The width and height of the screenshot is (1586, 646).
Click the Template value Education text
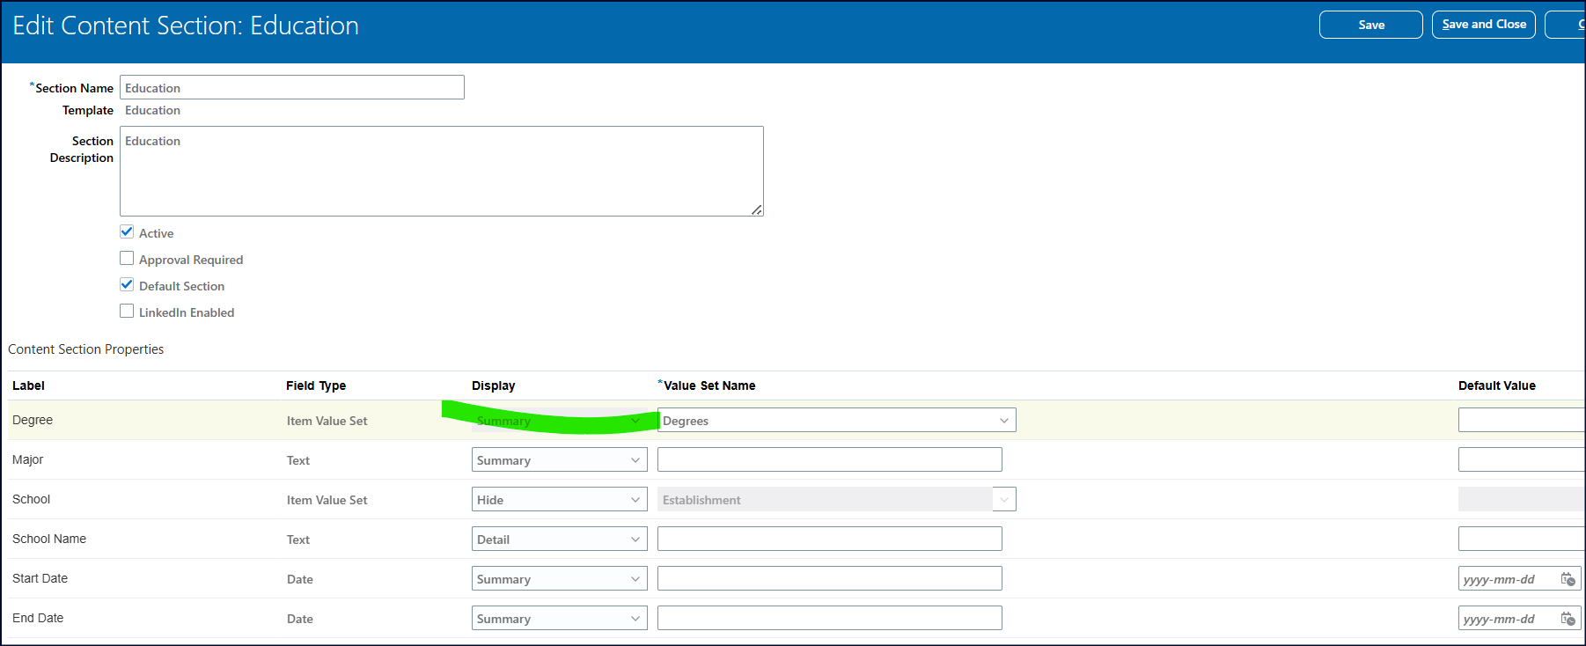point(152,110)
